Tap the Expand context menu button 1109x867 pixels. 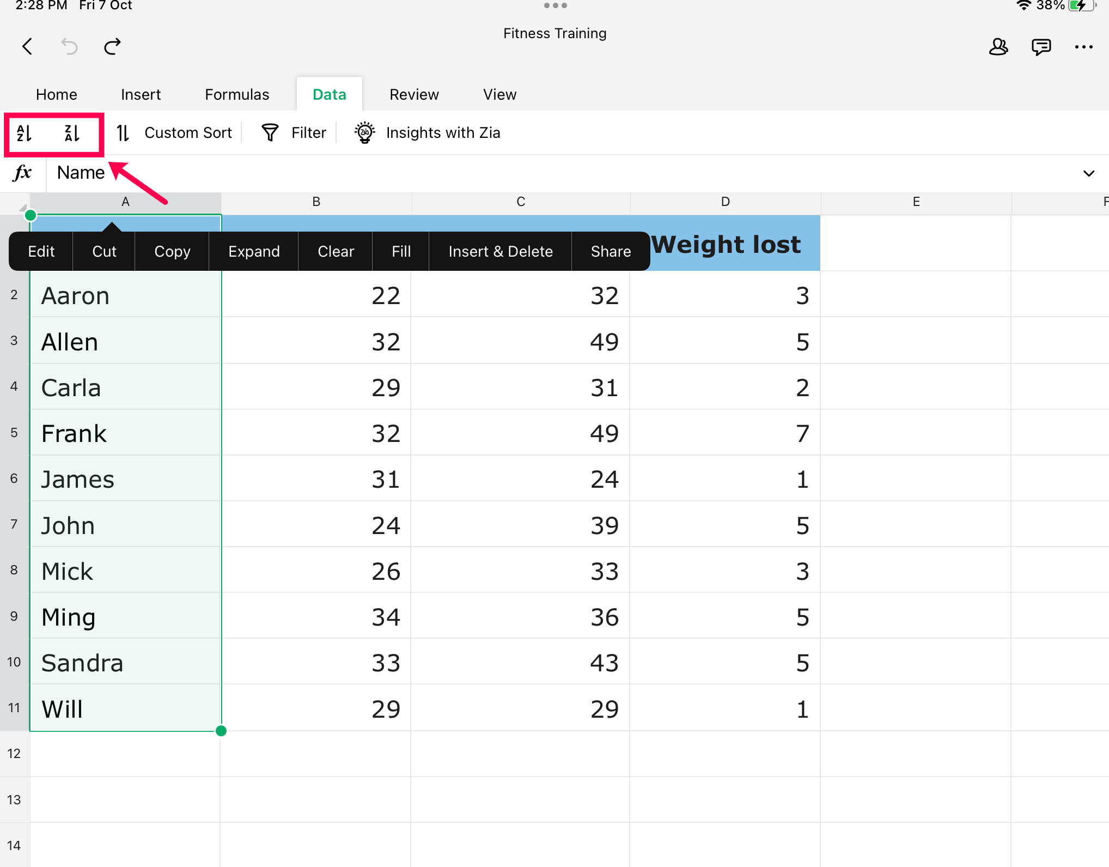254,252
